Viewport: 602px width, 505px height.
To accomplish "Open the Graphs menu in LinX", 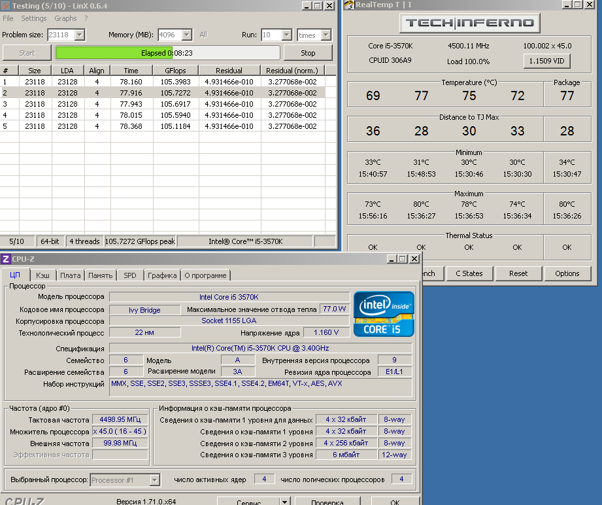I will point(65,18).
